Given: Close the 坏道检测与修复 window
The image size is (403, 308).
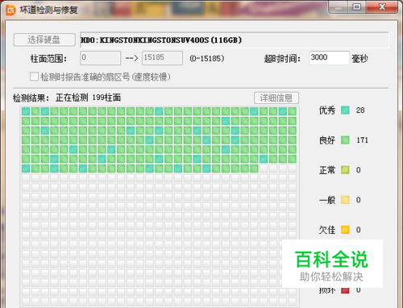Looking at the screenshot, I should point(382,7).
